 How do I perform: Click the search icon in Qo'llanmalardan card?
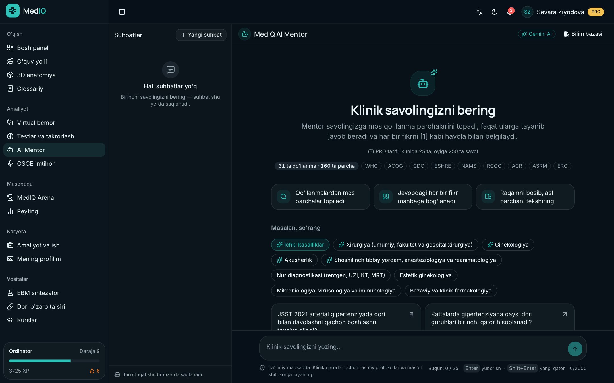283,197
